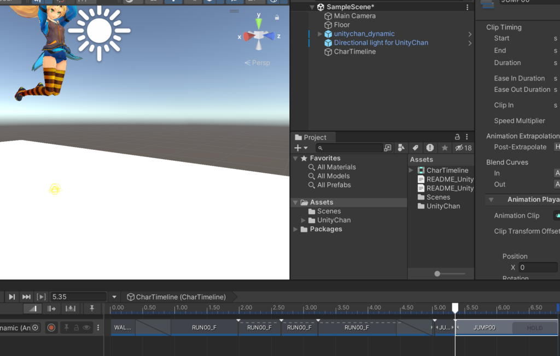Expand the UnityChan folder in the tree

303,220
